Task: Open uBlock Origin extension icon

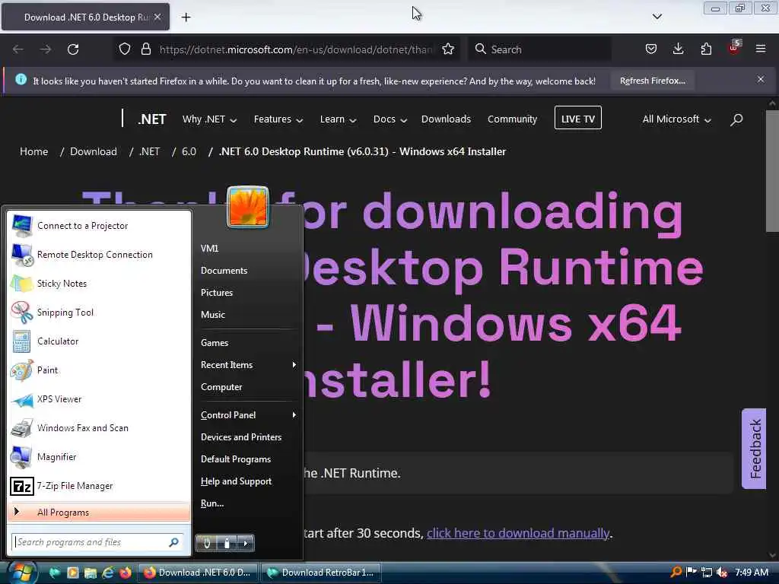Action: pyautogui.click(x=734, y=48)
